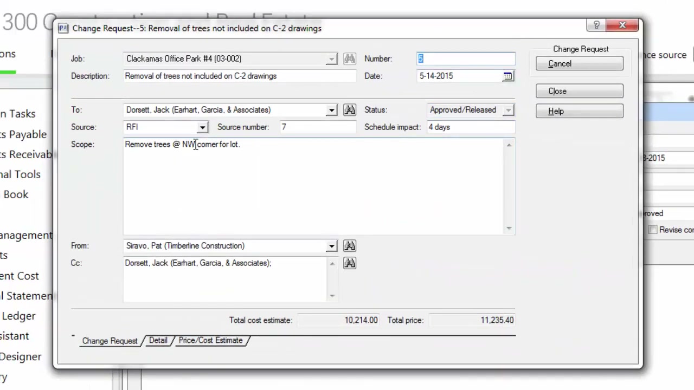
Task: Open the calendar picker in Date field
Action: click(x=507, y=76)
